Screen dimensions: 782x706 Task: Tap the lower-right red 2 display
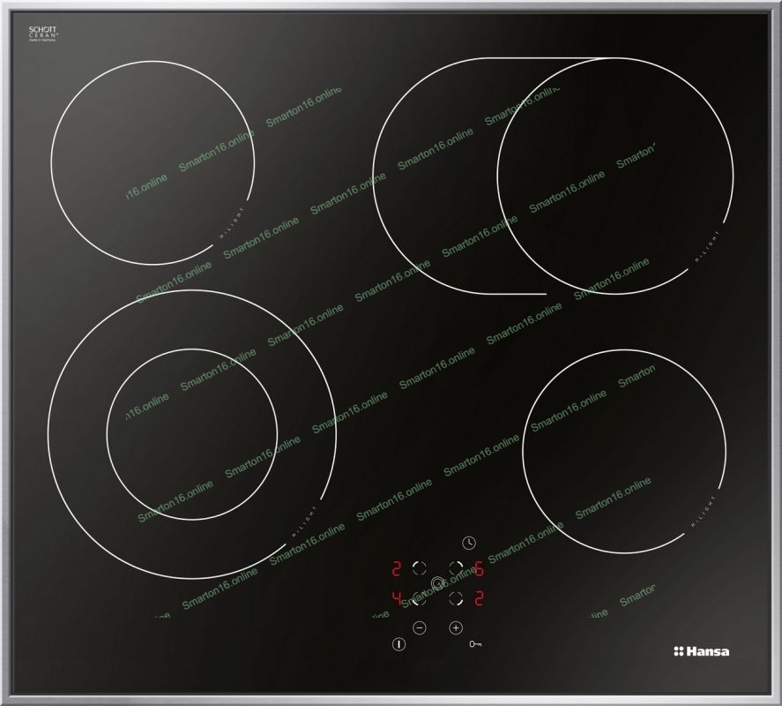coord(479,599)
